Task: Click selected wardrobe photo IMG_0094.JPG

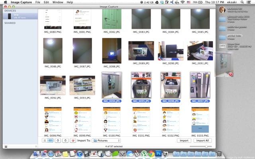Action: tap(112, 85)
